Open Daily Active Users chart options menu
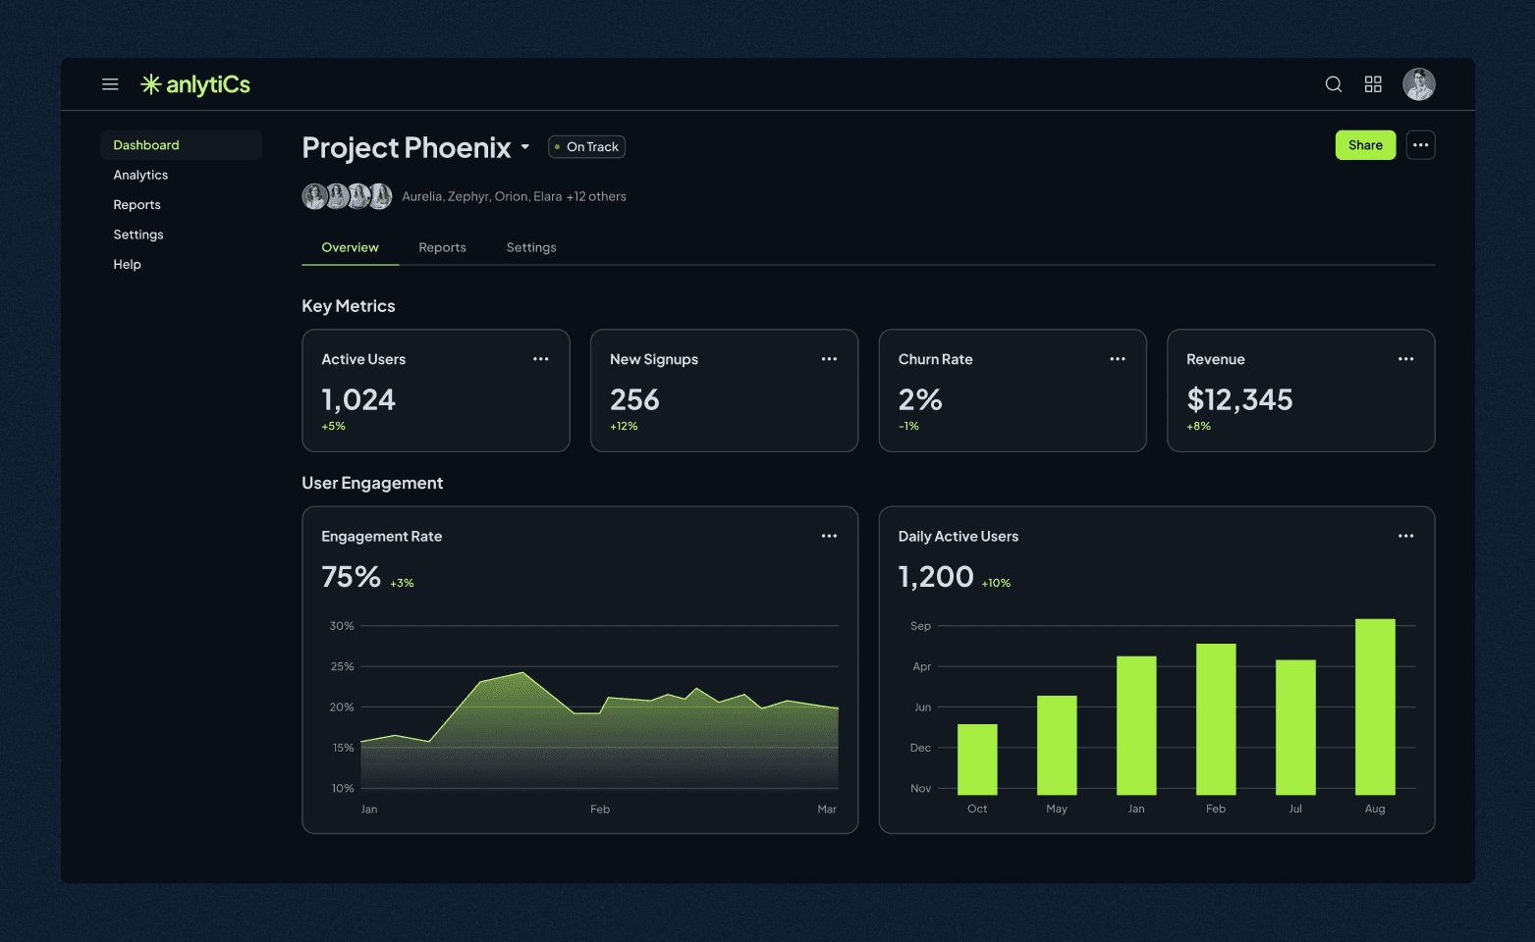 coord(1406,536)
